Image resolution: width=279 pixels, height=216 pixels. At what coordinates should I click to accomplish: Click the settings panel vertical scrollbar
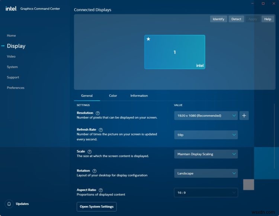coord(274,136)
